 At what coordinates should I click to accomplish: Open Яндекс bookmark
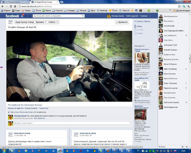click(x=26, y=10)
